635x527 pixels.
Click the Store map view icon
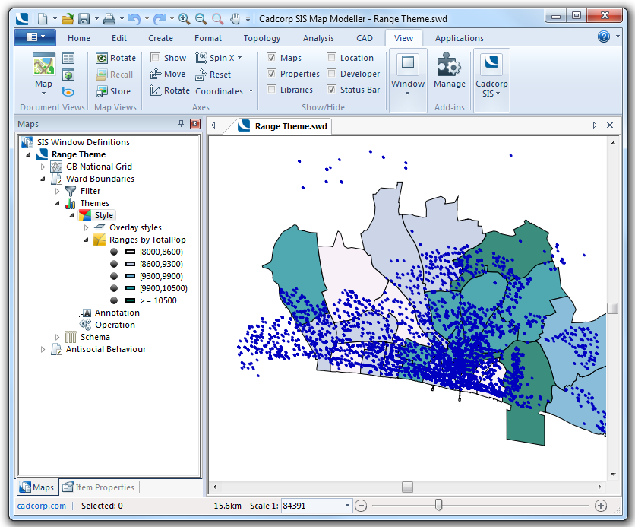tap(102, 91)
